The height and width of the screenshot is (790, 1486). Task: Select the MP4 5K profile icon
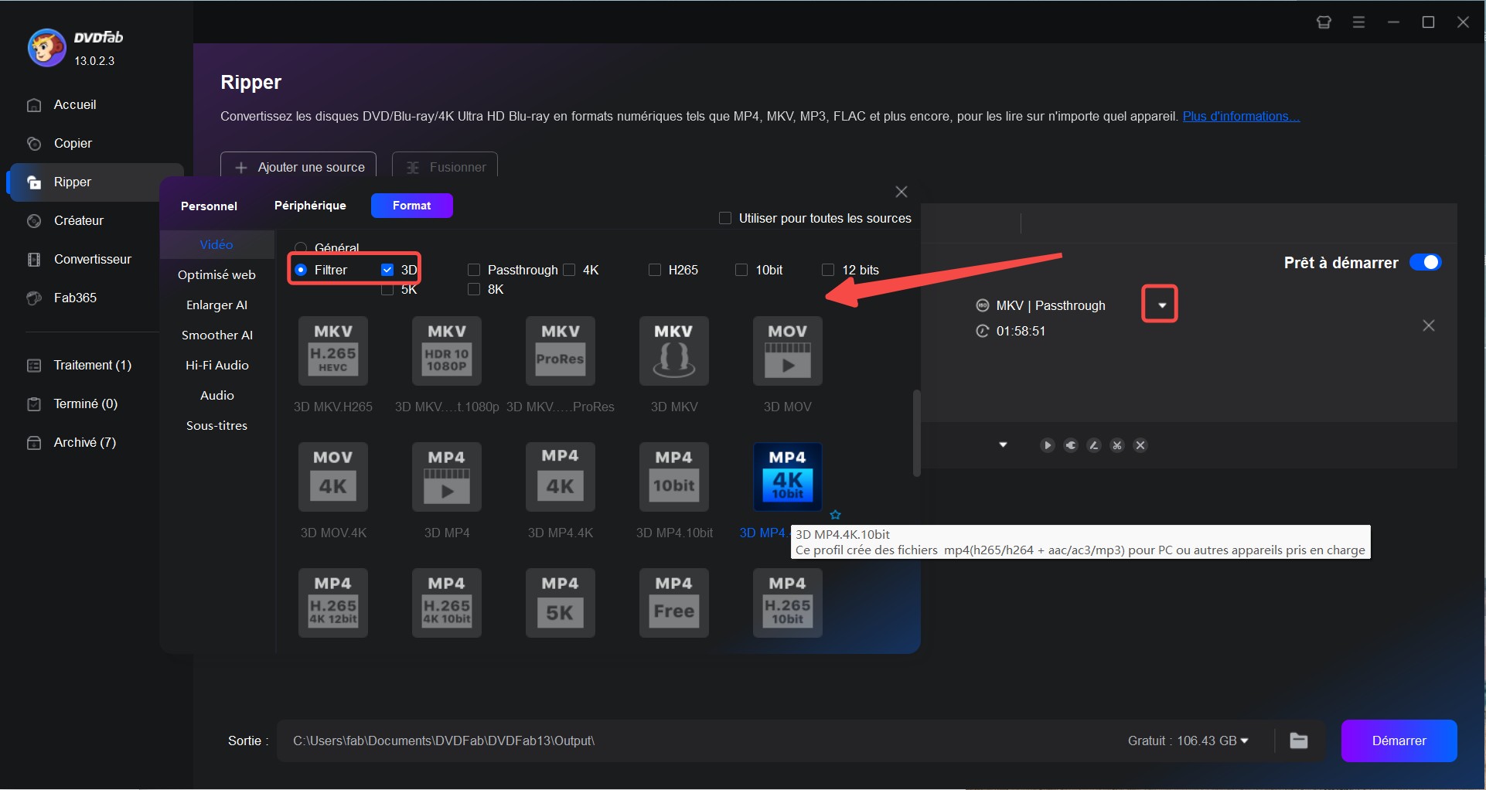coord(560,604)
